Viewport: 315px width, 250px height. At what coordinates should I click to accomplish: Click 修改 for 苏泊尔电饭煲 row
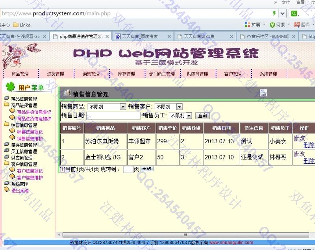299,138
